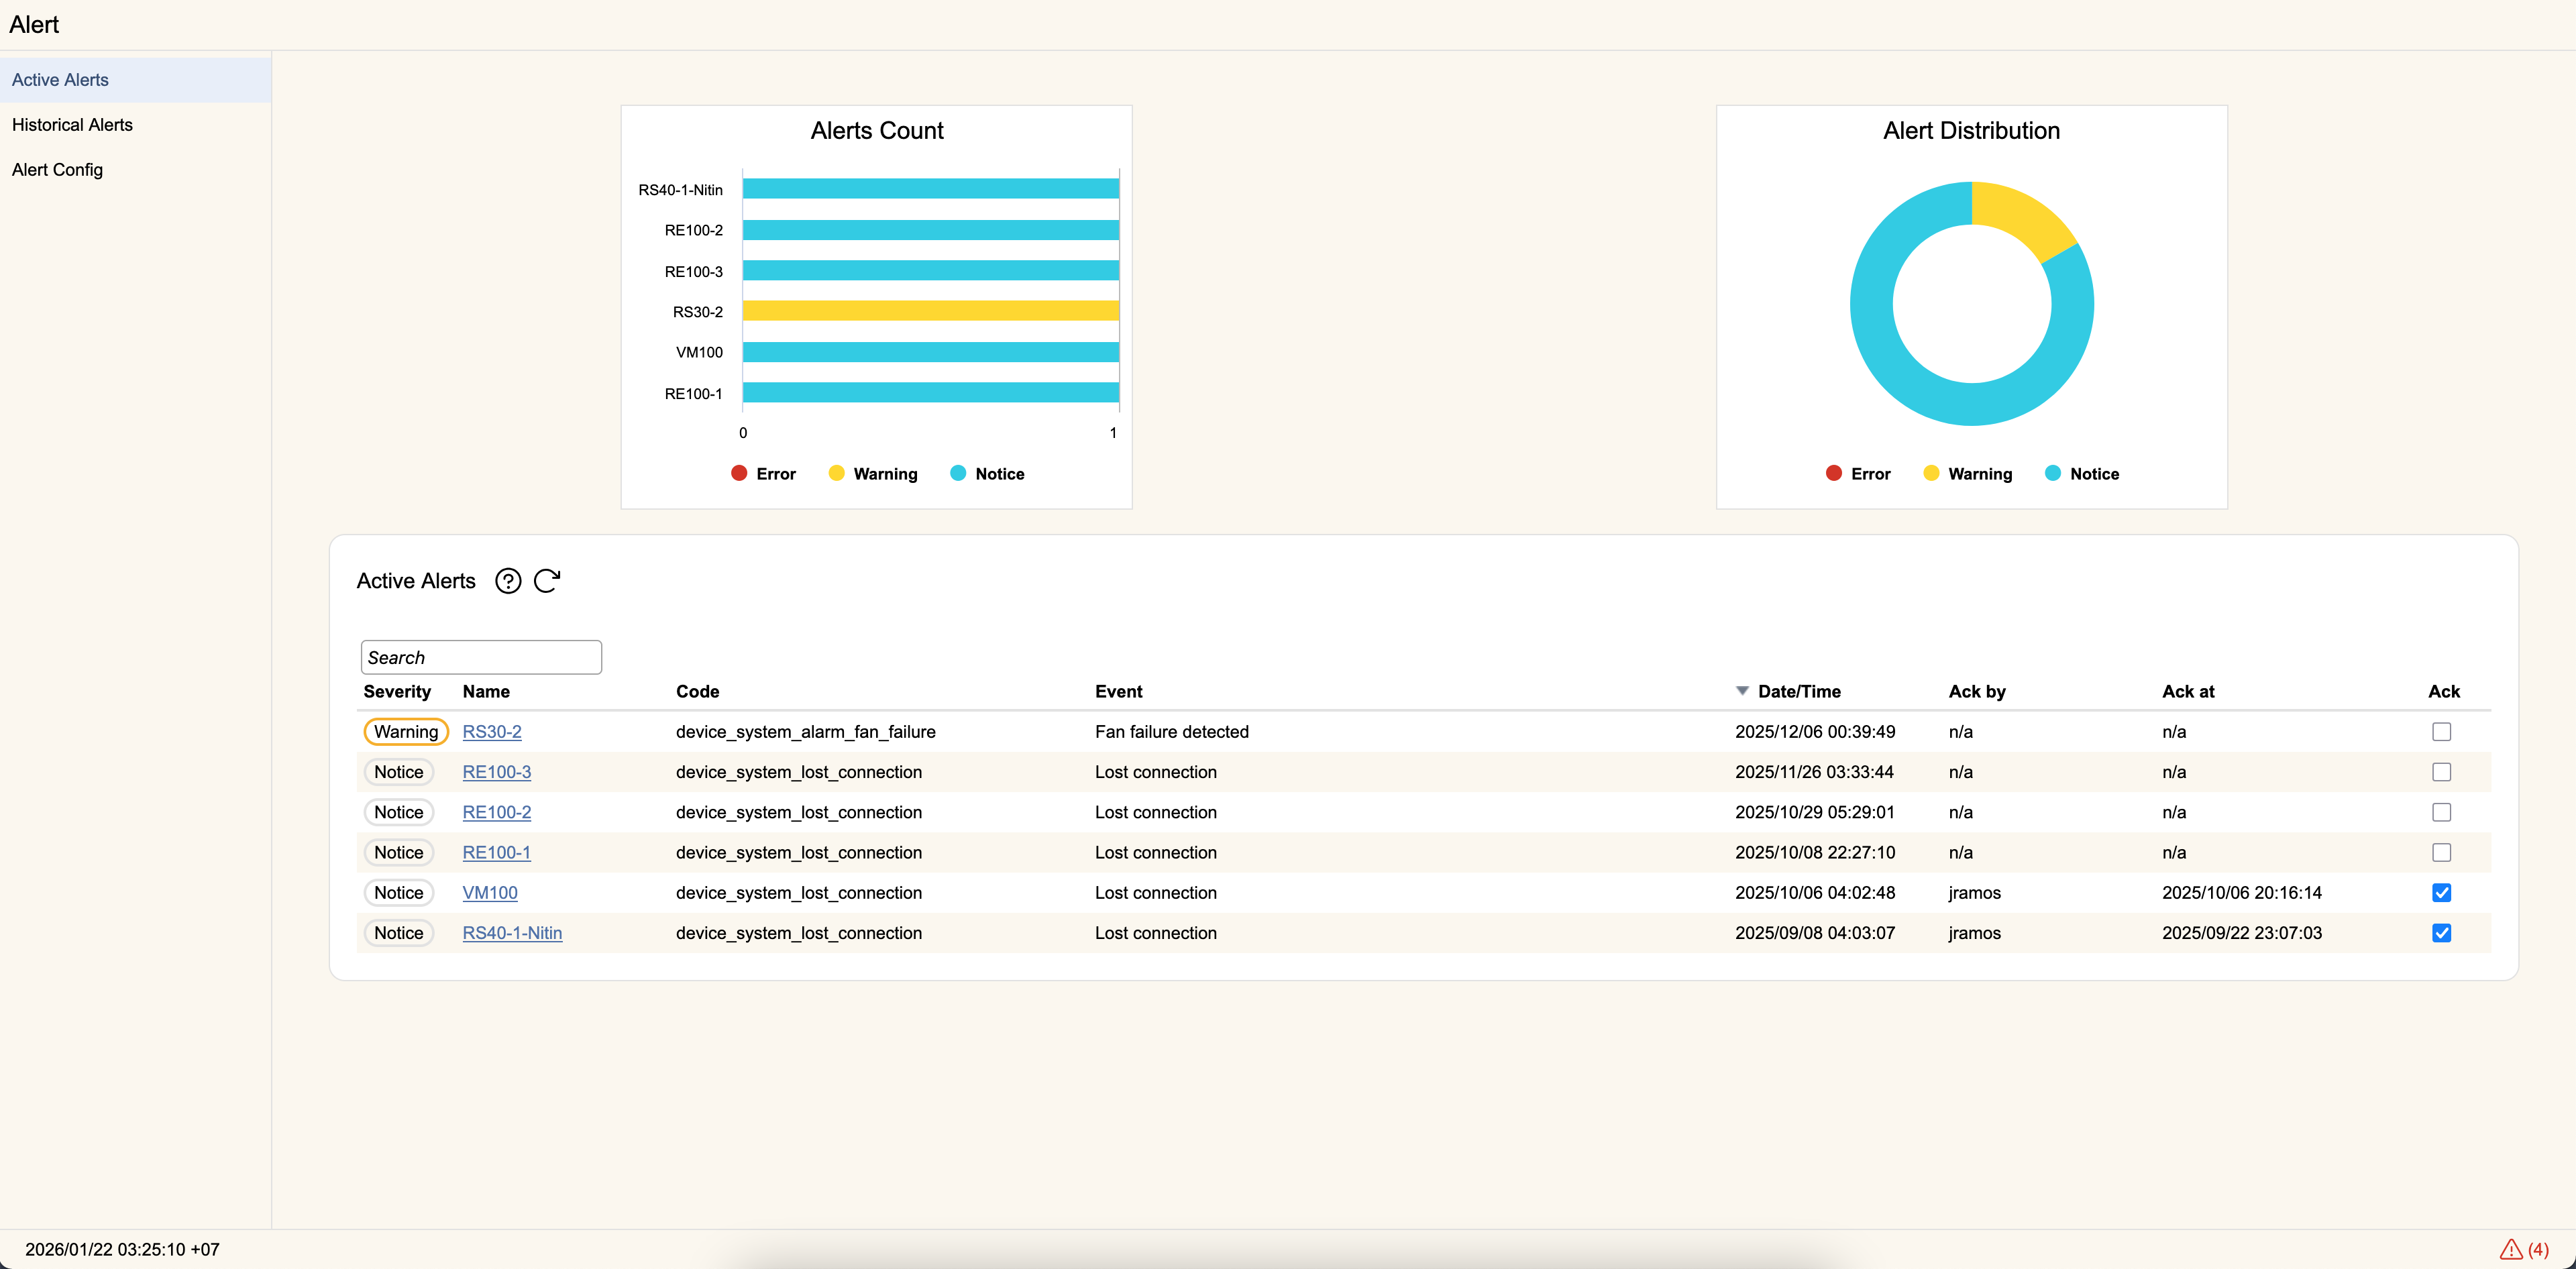Click the device_system_alarm_fan_failure code cell
This screenshot has height=1269, width=2576.
[x=806, y=732]
